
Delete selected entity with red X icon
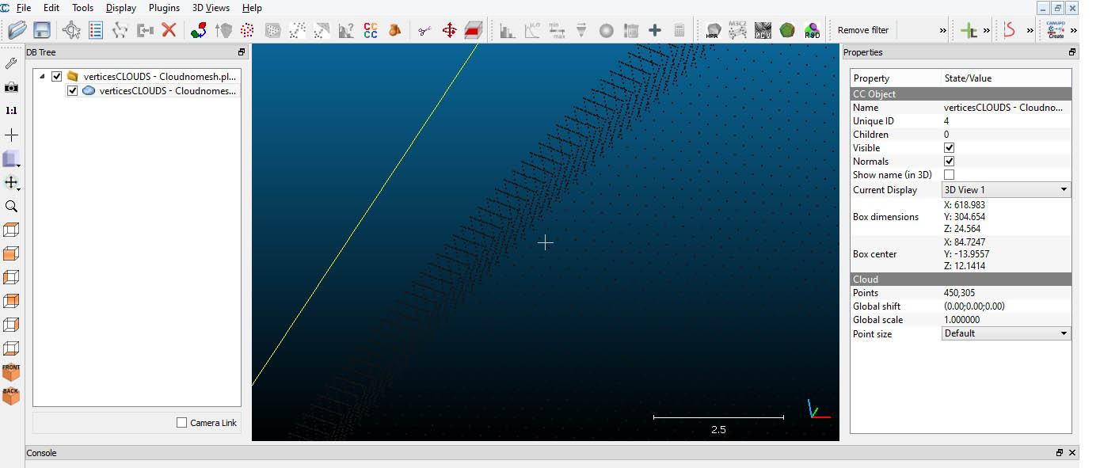[169, 30]
